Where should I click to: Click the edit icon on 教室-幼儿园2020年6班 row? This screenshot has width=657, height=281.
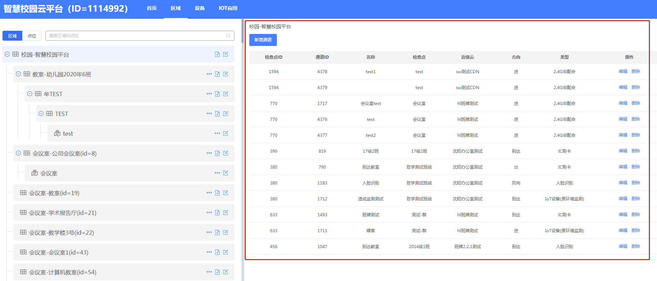point(226,74)
